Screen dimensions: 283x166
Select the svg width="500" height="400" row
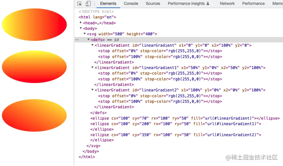pyautogui.click(x=122, y=34)
